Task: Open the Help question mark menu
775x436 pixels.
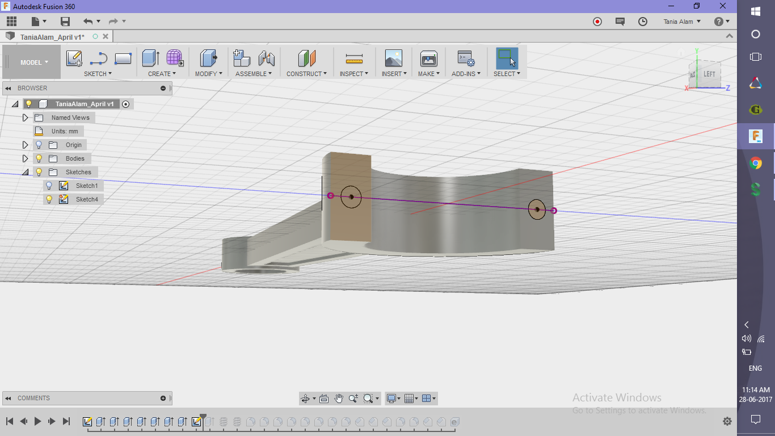Action: tap(722, 22)
